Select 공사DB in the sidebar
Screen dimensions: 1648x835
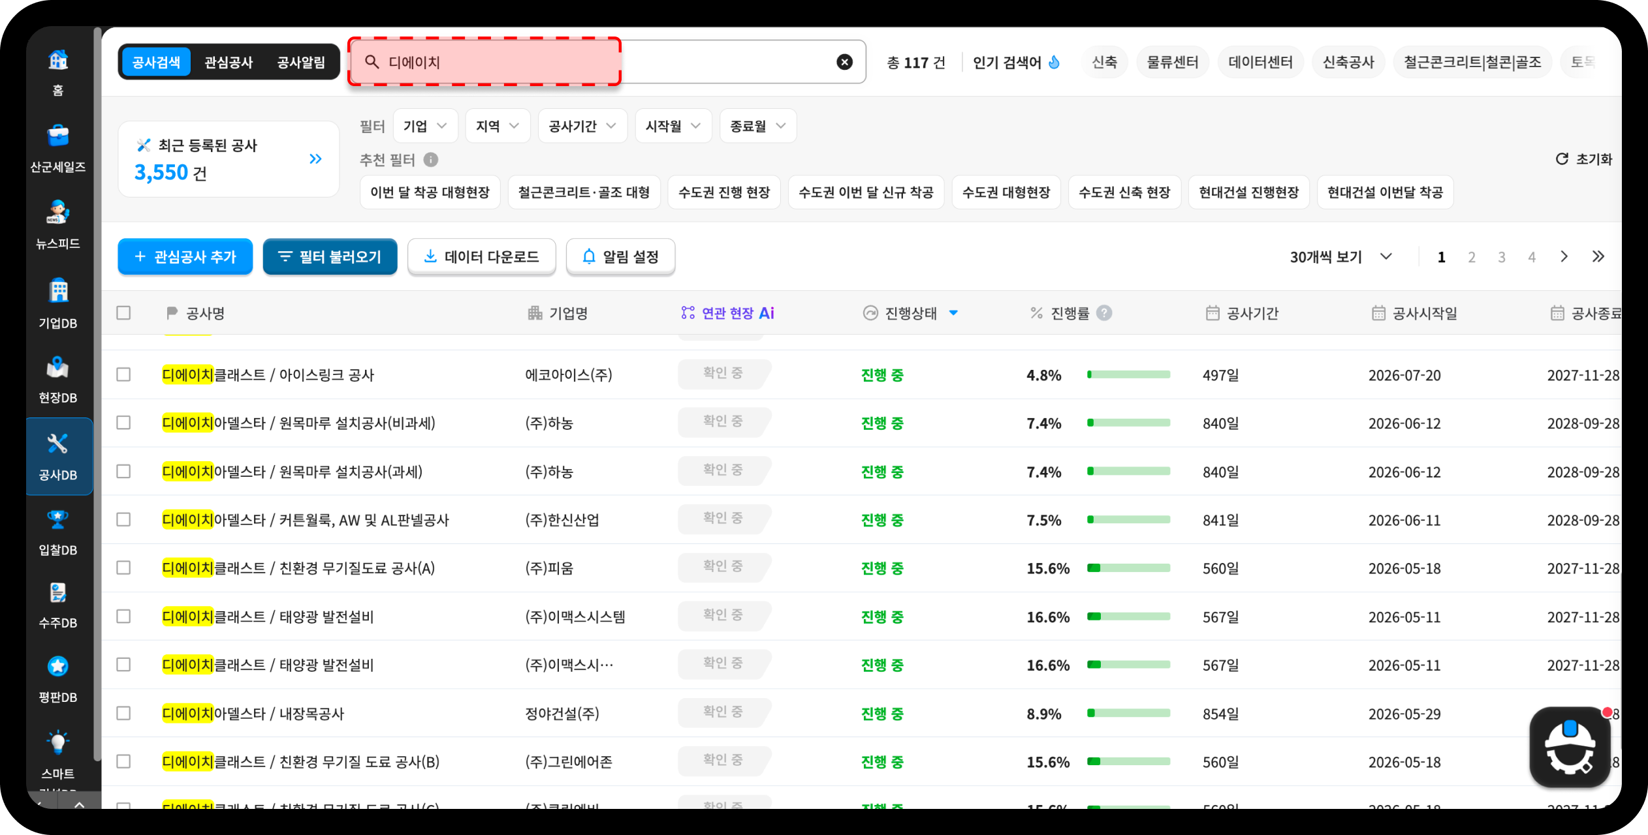tap(58, 457)
